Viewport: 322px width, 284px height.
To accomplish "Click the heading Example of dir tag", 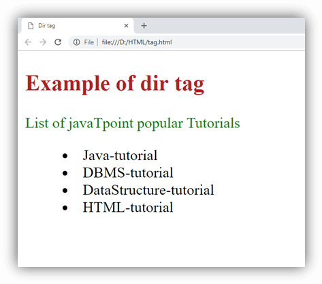I will coord(115,84).
